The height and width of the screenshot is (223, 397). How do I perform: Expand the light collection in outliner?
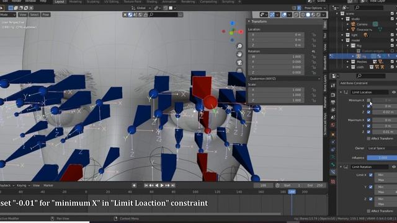[x=342, y=35]
